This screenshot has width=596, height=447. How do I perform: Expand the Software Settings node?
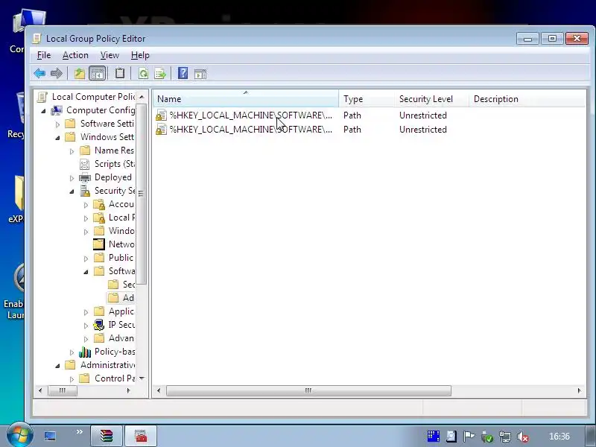(x=57, y=124)
